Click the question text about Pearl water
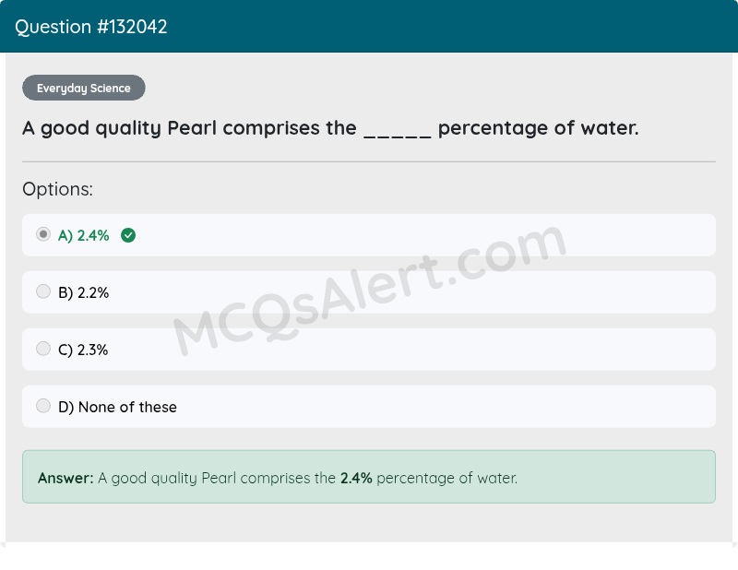 (x=330, y=128)
